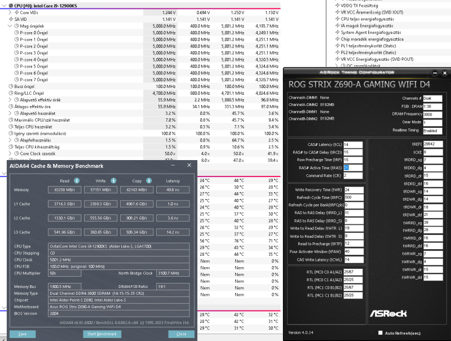
Task: Click the Copy info icon in AIDA64
Action: [x=149, y=180]
